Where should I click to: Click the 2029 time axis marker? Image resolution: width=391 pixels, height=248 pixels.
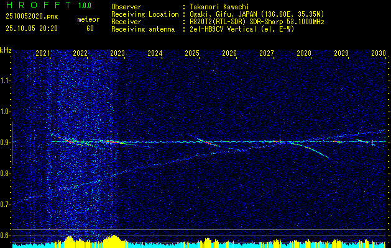point(341,53)
